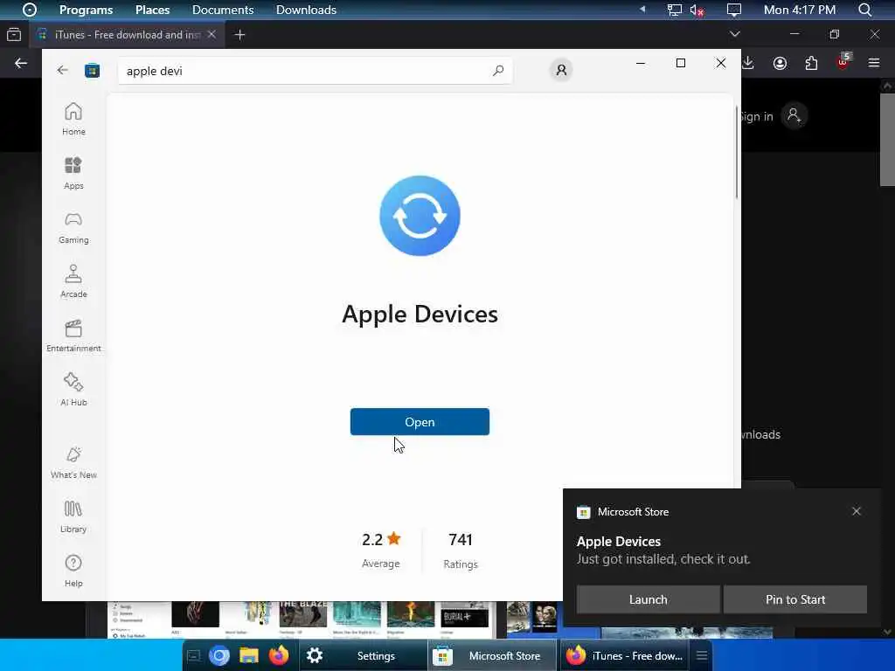This screenshot has width=895, height=671.
Task: Go to Gaming section in sidebar
Action: 73,227
